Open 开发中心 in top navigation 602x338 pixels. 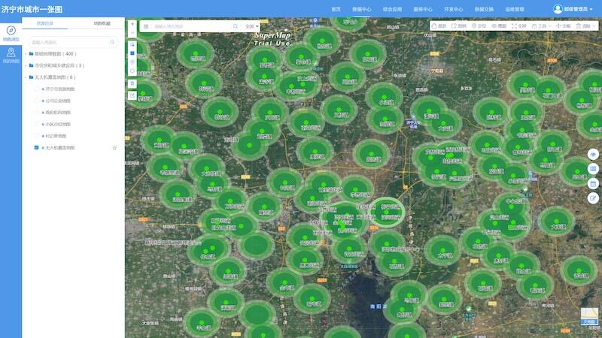tap(454, 9)
